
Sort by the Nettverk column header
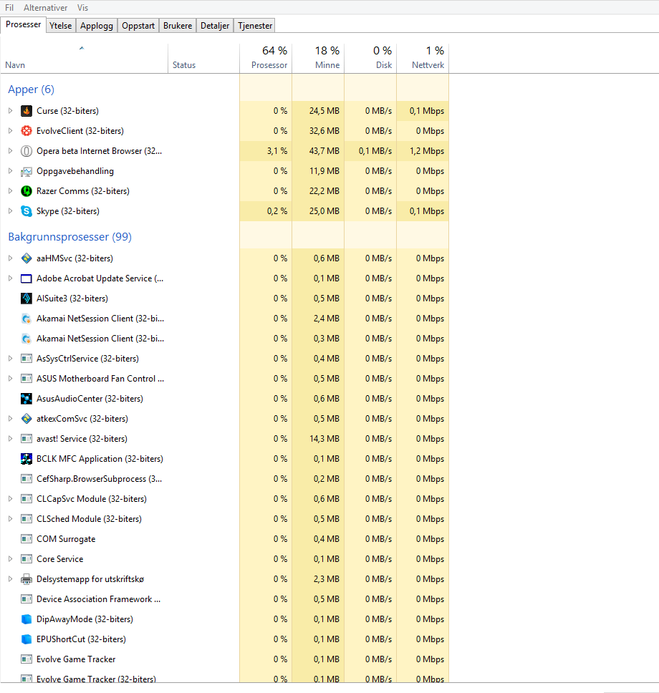423,58
